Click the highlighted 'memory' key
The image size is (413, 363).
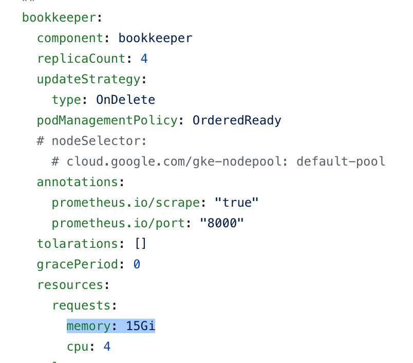point(88,326)
